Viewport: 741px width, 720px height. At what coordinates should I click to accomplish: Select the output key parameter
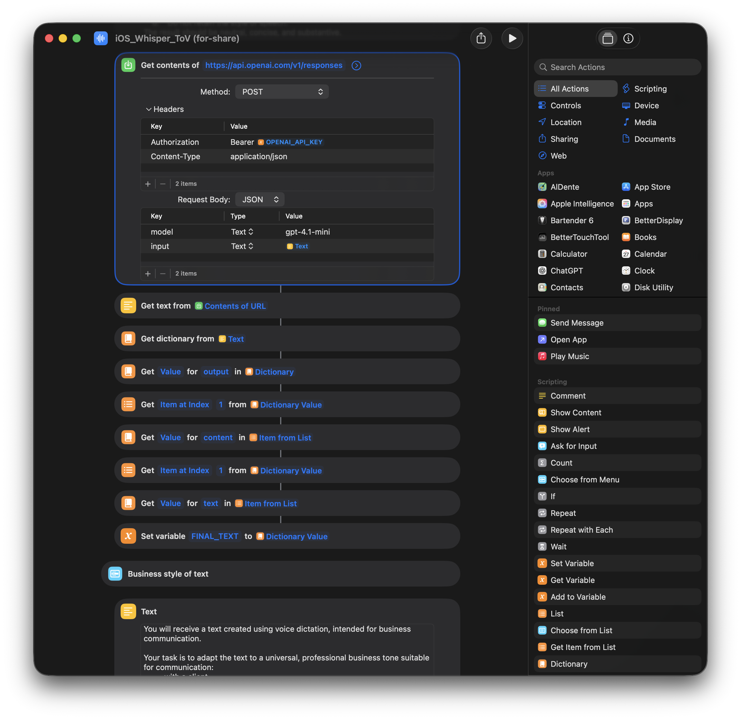216,372
